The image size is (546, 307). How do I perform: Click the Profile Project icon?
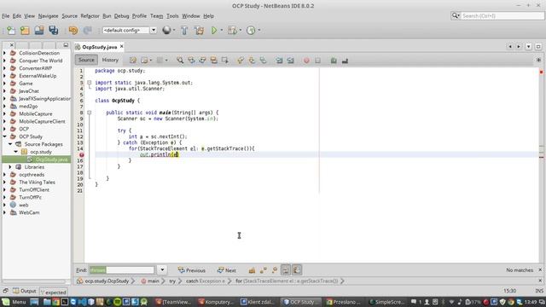click(251, 31)
